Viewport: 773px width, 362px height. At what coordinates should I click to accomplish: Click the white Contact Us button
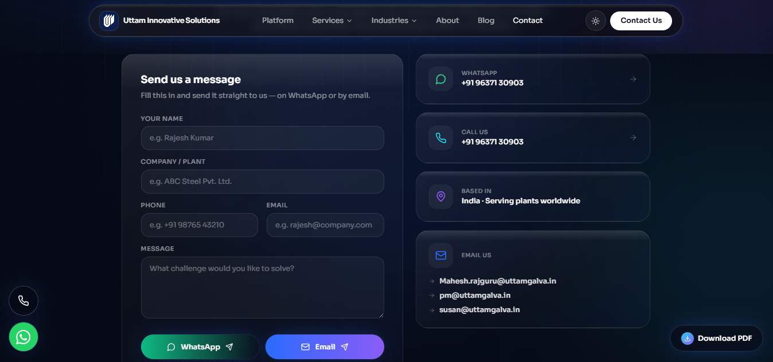[641, 21]
